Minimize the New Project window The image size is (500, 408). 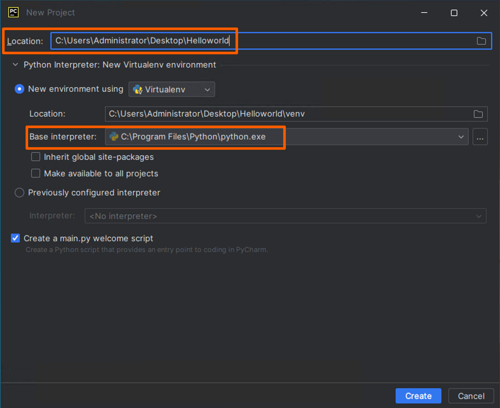click(424, 13)
